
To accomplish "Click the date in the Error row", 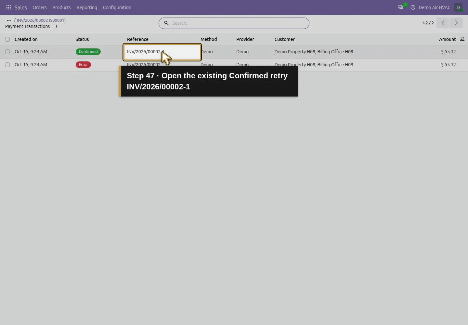I will coord(31,65).
